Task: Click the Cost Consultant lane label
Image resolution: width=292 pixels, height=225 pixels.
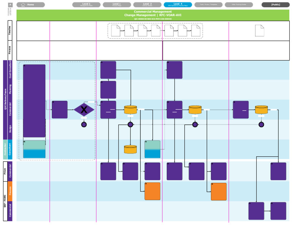Action: pyautogui.click(x=10, y=70)
